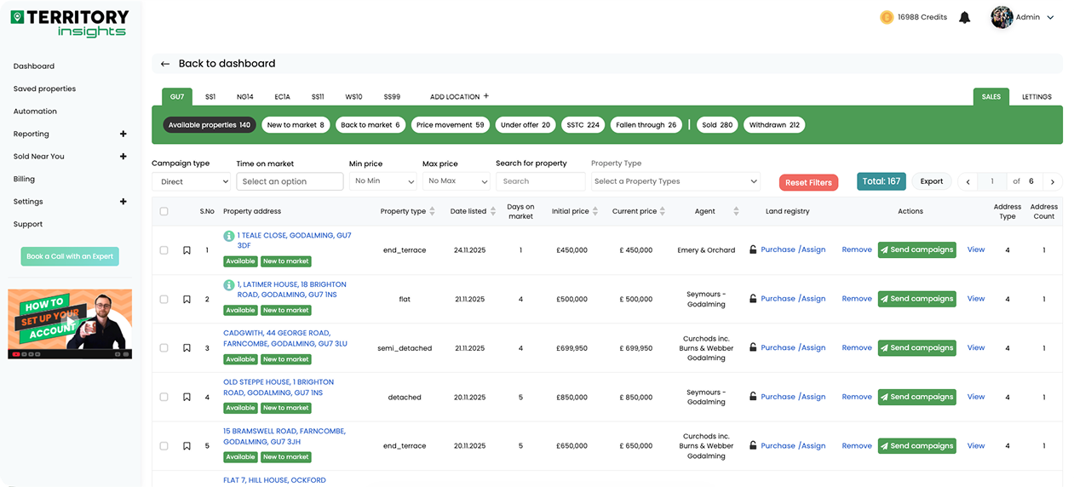This screenshot has height=487, width=1074.
Task: Click the Reset Filters button
Action: [808, 182]
